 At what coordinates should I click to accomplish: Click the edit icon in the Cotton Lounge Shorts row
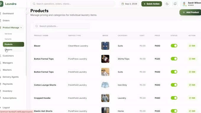tap(190, 85)
